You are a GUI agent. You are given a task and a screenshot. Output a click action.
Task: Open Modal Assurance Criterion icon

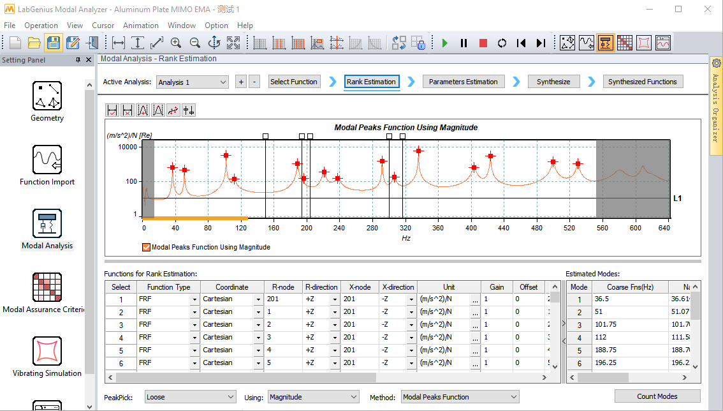pos(47,287)
